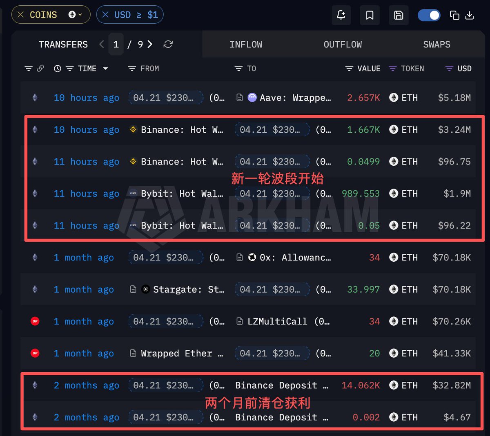Open the first '10 hours ago' transaction
Image resolution: width=490 pixels, height=436 pixels.
pos(87,98)
